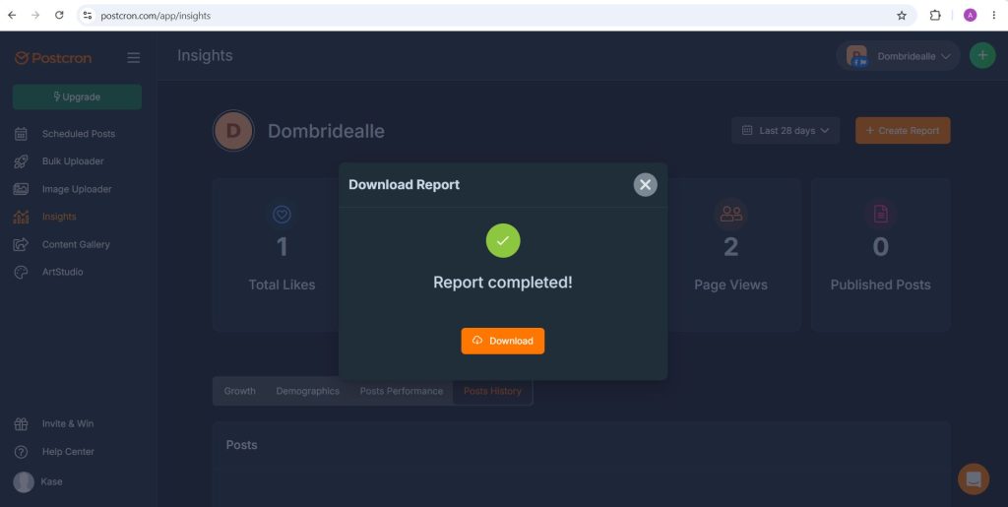The width and height of the screenshot is (1008, 507).
Task: Open the Help Center link
Action: pyautogui.click(x=68, y=451)
